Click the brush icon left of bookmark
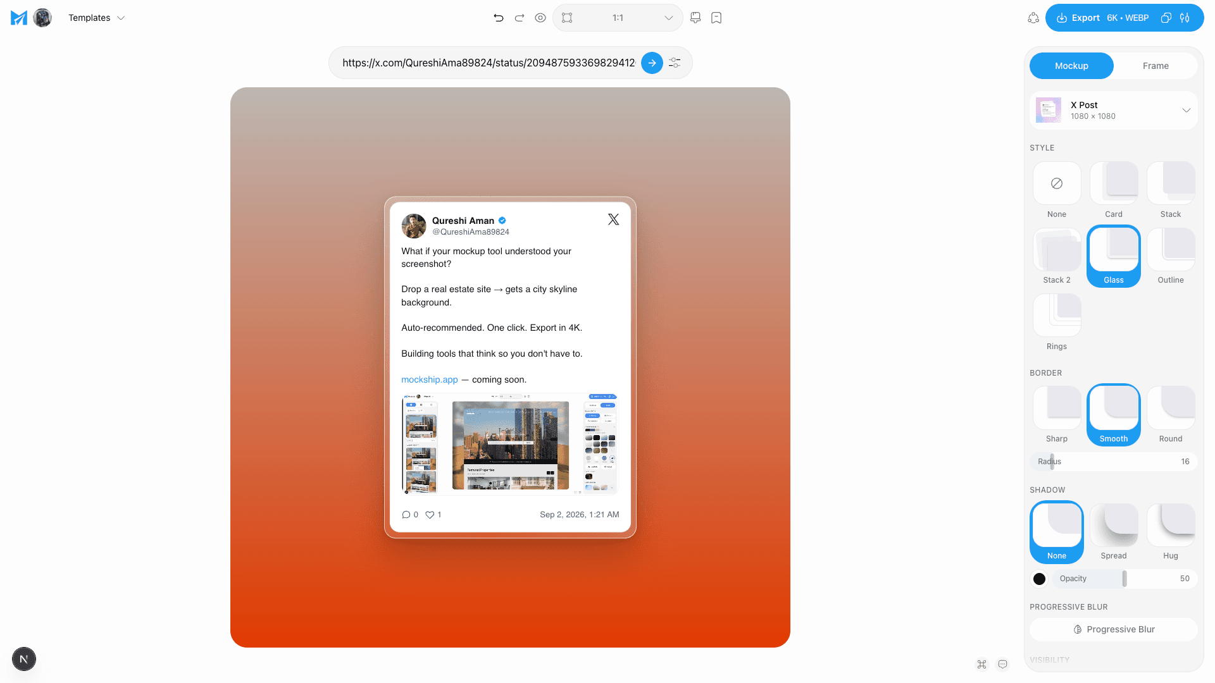The height and width of the screenshot is (683, 1215). tap(695, 18)
